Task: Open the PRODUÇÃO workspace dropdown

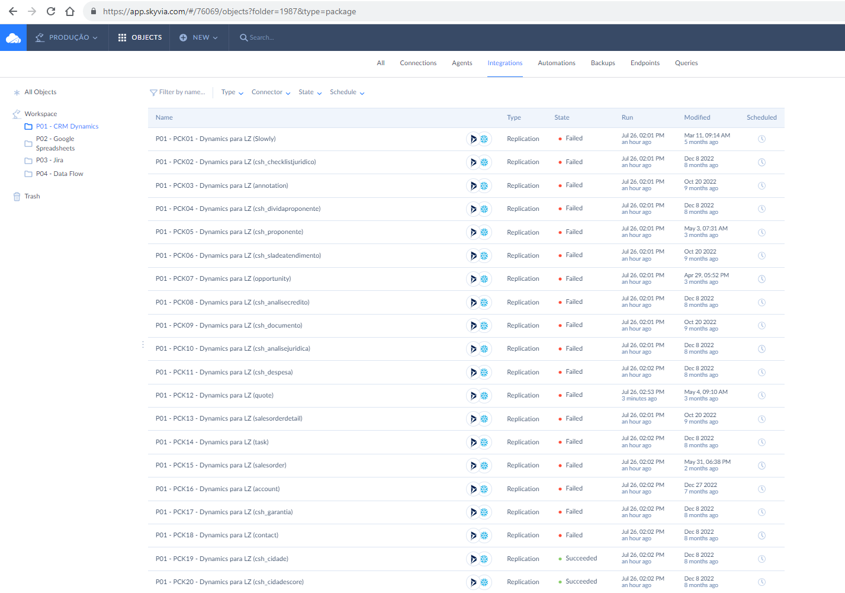Action: [67, 37]
